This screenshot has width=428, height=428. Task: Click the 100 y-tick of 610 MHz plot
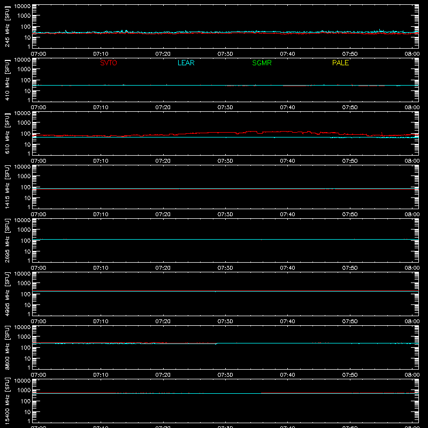26,134
